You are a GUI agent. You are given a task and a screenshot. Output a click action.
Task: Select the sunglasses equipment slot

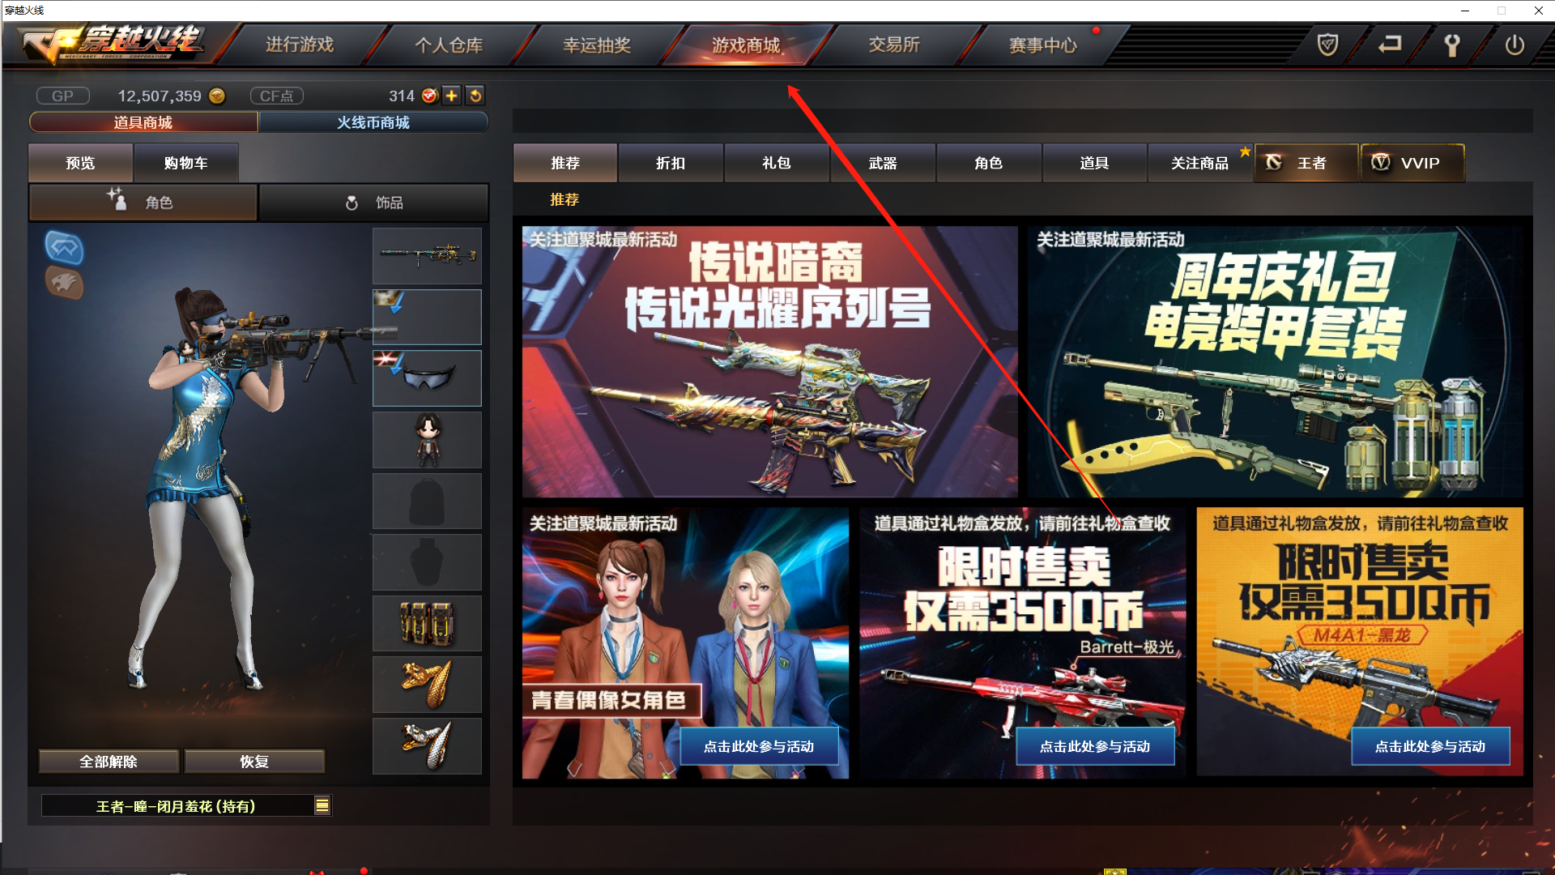click(427, 378)
